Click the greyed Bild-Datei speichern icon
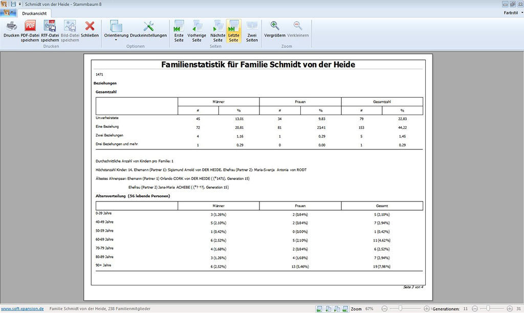Viewport: 524px width, 313px height. (70, 26)
